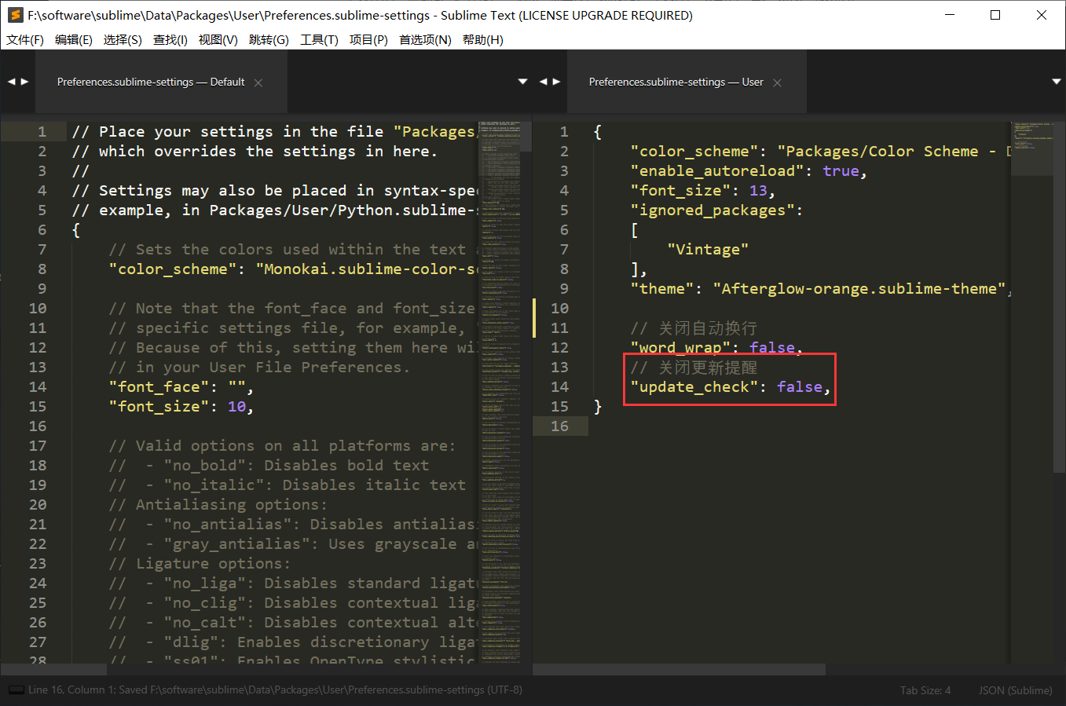This screenshot has height=706, width=1066.
Task: Click the "gray_antialias" comment line
Action: click(293, 544)
